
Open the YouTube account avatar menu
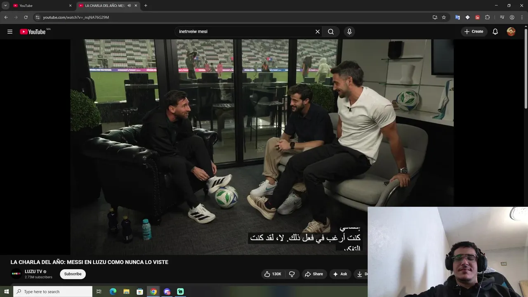[x=511, y=32]
